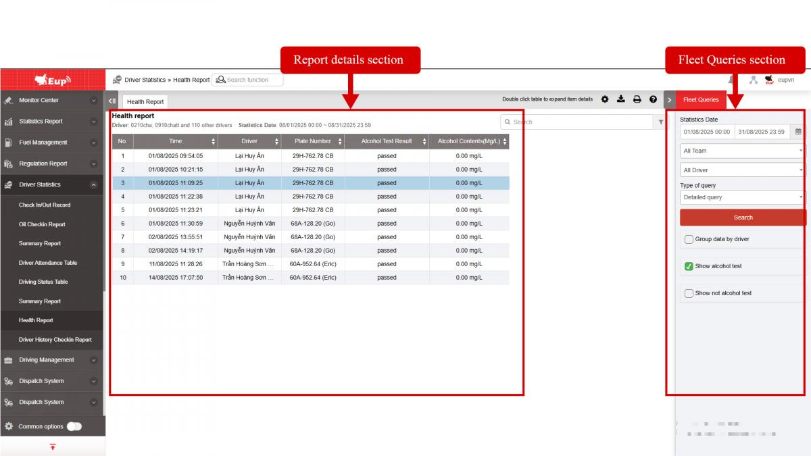Viewport: 811px width, 456px height.
Task: Expand the Type of query dropdown
Action: pos(741,197)
